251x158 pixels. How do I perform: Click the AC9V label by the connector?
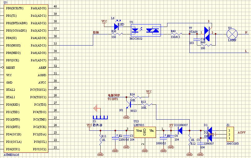click(x=241, y=132)
